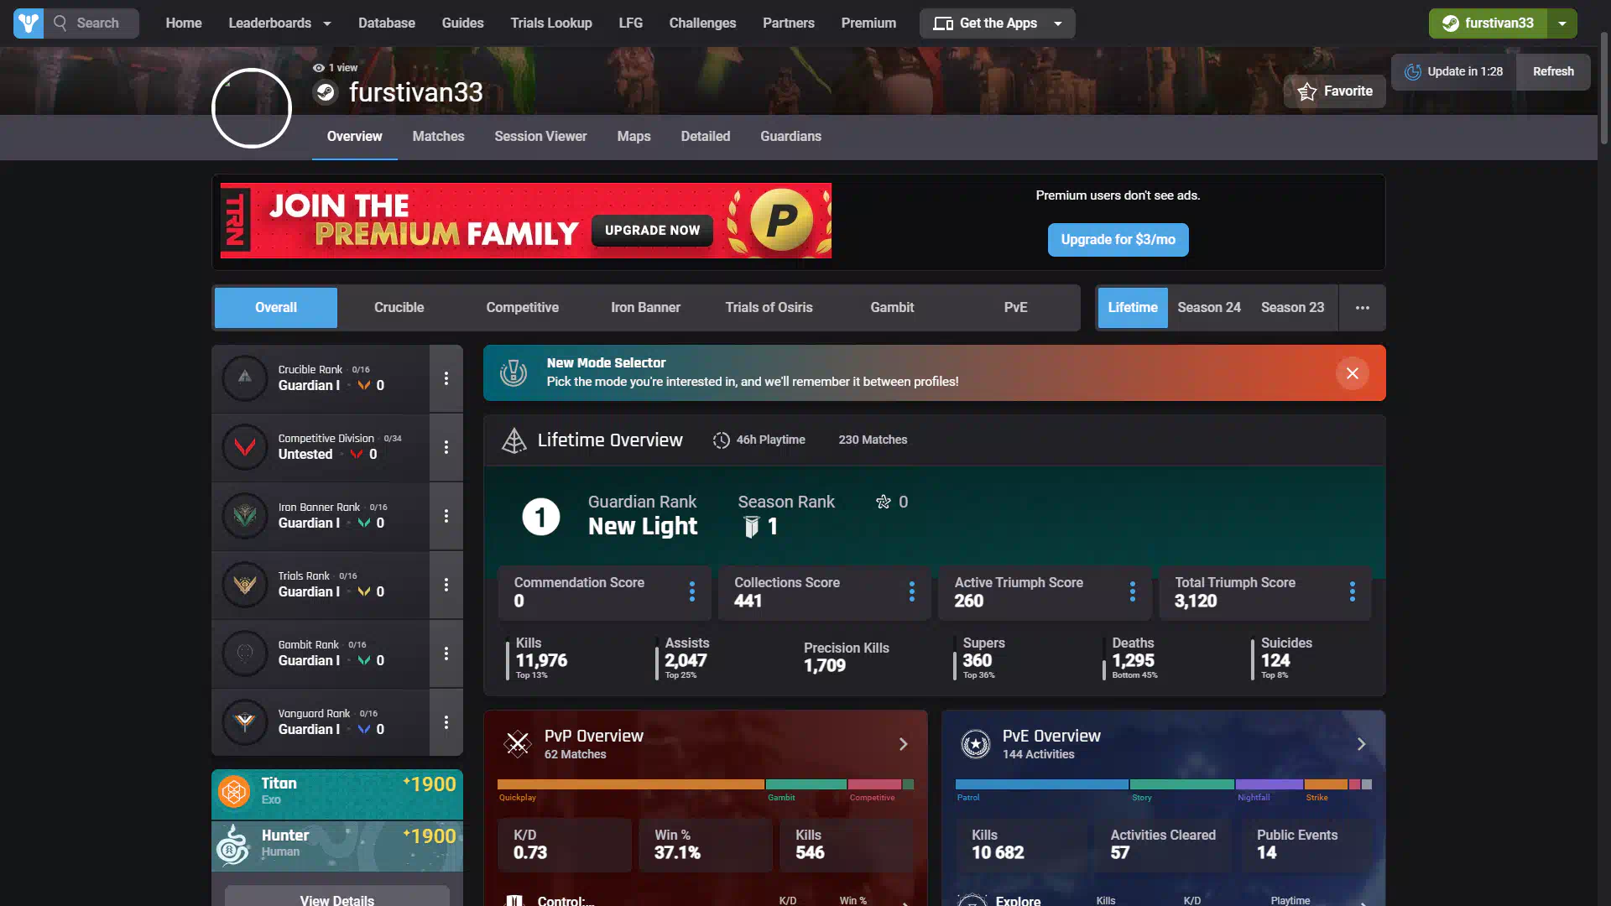Image resolution: width=1611 pixels, height=906 pixels.
Task: Expand the PvP Overview chevron
Action: pyautogui.click(x=904, y=744)
